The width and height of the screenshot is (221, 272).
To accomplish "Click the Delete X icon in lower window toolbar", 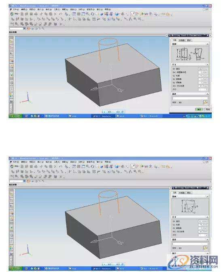I will [x=55, y=166].
